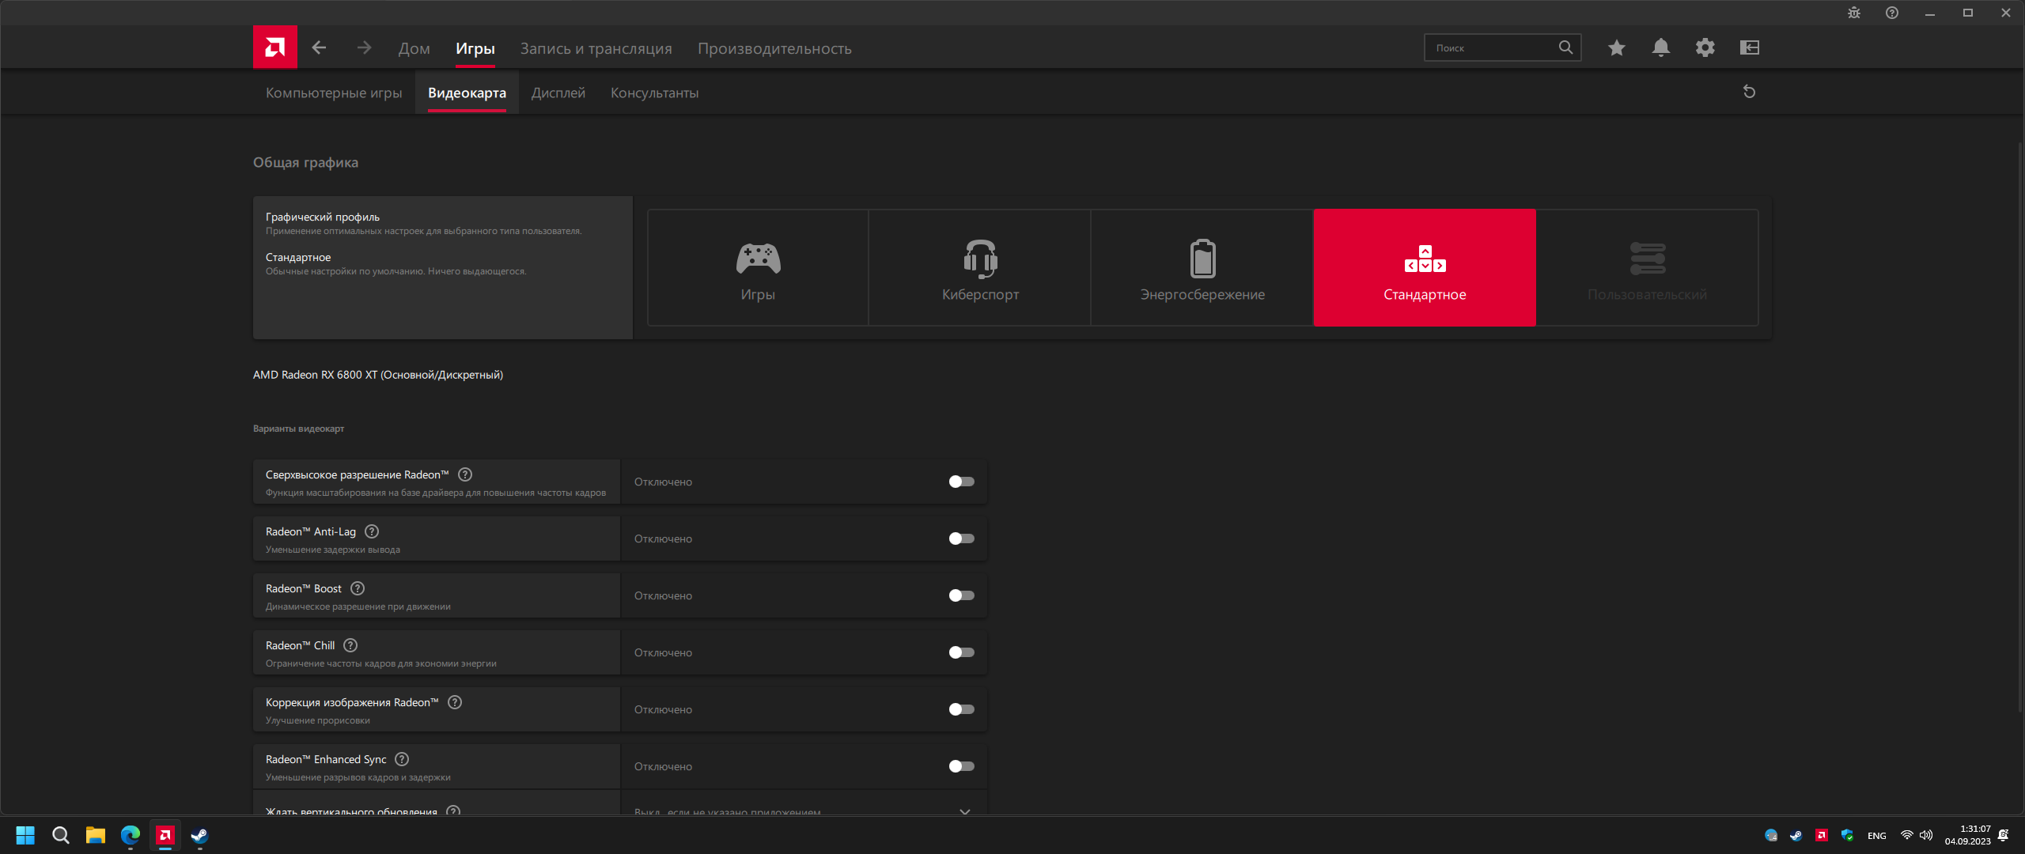Open favorites star icon

coord(1616,47)
